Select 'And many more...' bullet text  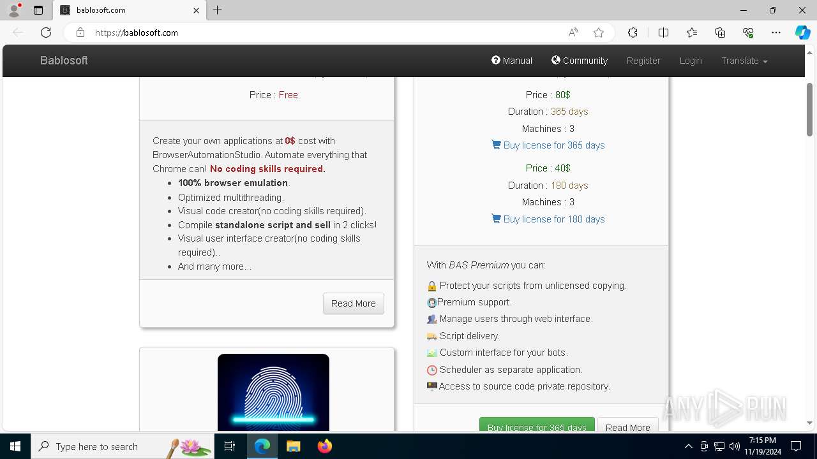pyautogui.click(x=215, y=266)
